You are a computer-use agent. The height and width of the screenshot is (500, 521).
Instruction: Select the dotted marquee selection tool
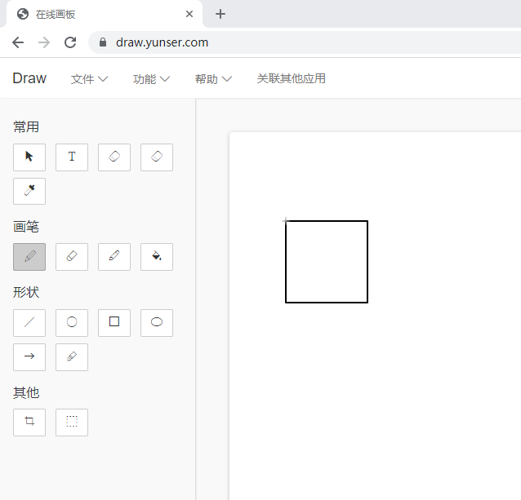point(72,423)
